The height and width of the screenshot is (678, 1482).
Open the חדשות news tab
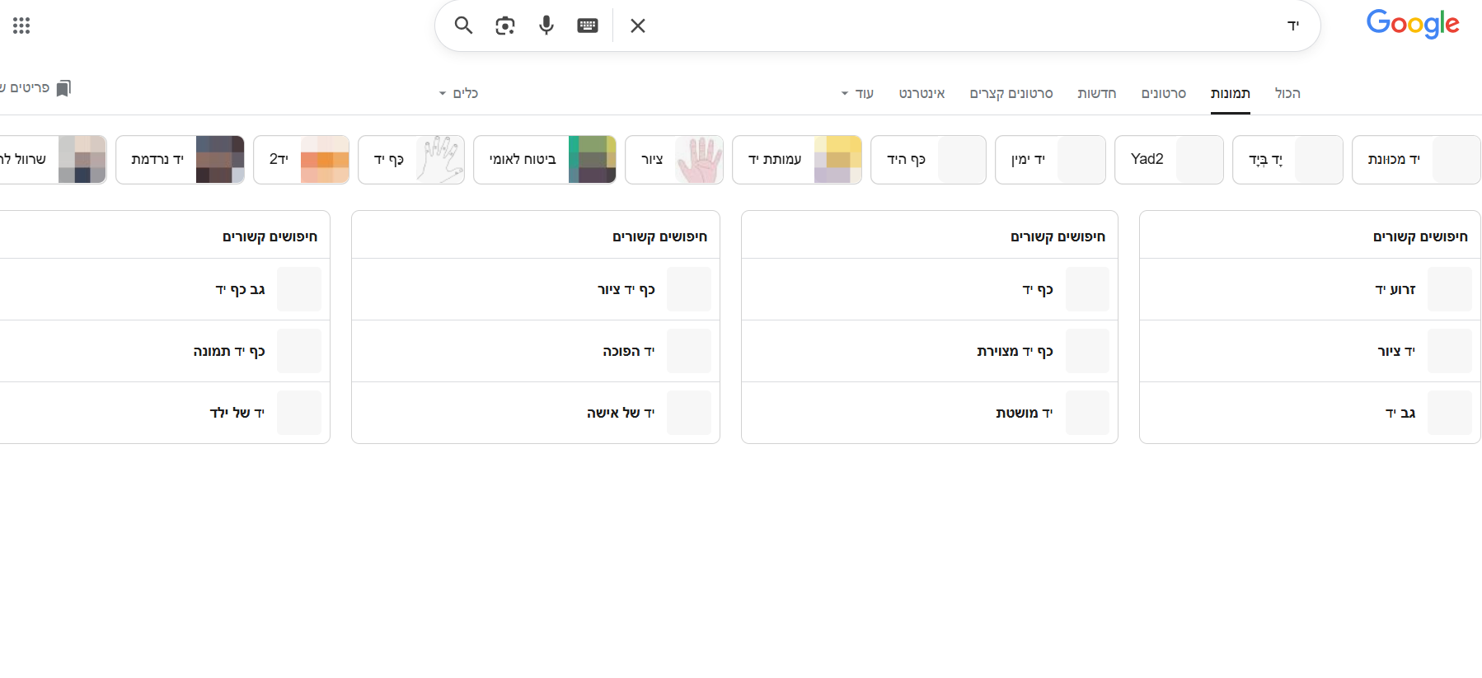[1096, 94]
